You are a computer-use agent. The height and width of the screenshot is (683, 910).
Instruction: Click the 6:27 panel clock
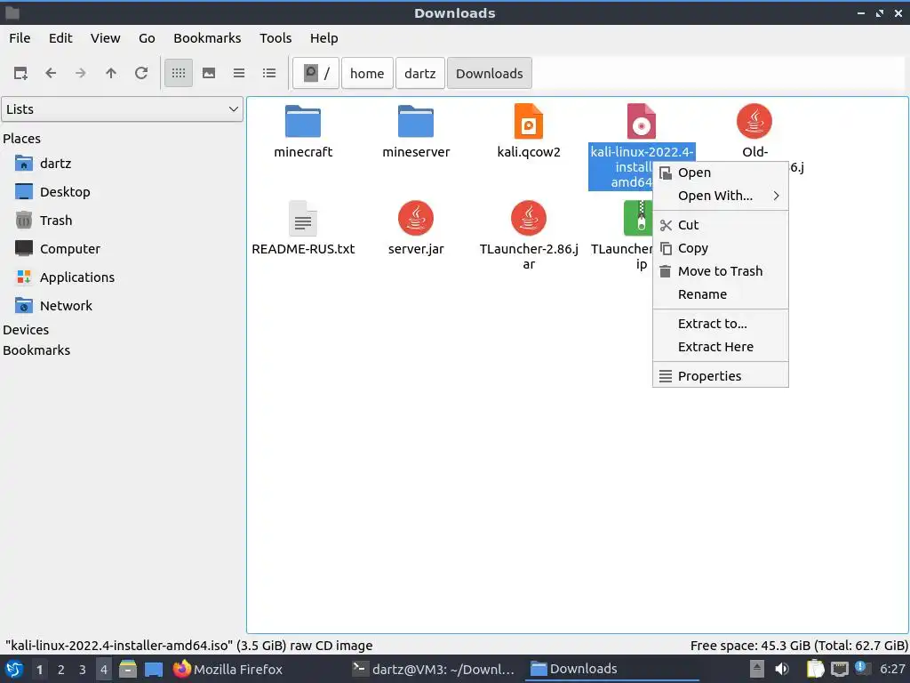(x=892, y=669)
